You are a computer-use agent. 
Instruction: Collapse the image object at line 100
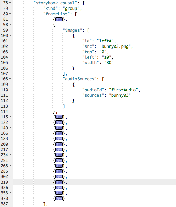(x=10, y=35)
